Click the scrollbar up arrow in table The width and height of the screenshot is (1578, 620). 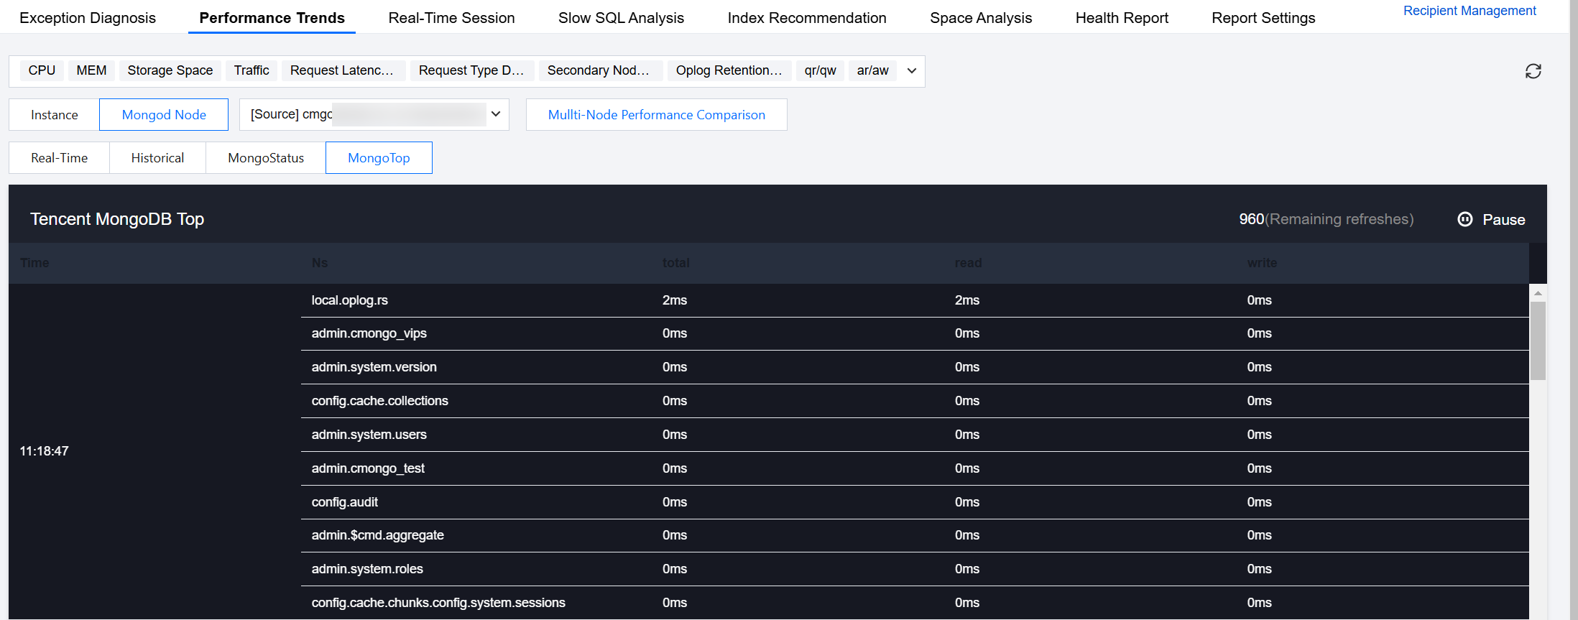point(1538,293)
